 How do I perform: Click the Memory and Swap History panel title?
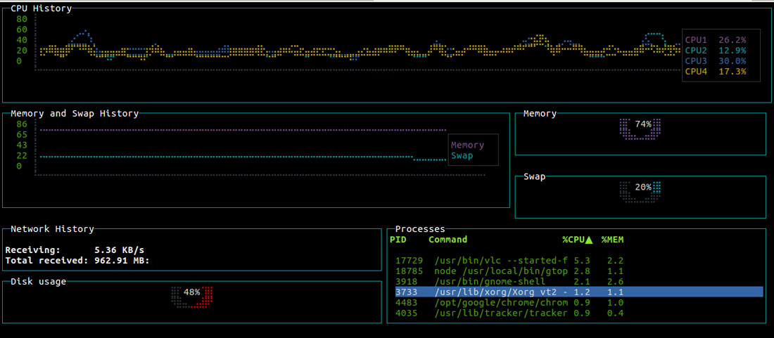(x=75, y=113)
